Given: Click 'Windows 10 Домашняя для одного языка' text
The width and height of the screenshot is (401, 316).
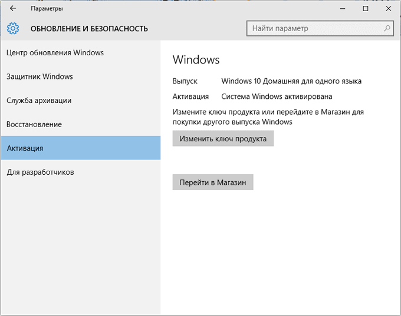Looking at the screenshot, I should coord(291,81).
